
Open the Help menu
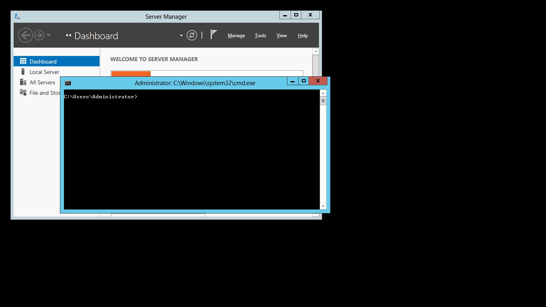tap(303, 36)
